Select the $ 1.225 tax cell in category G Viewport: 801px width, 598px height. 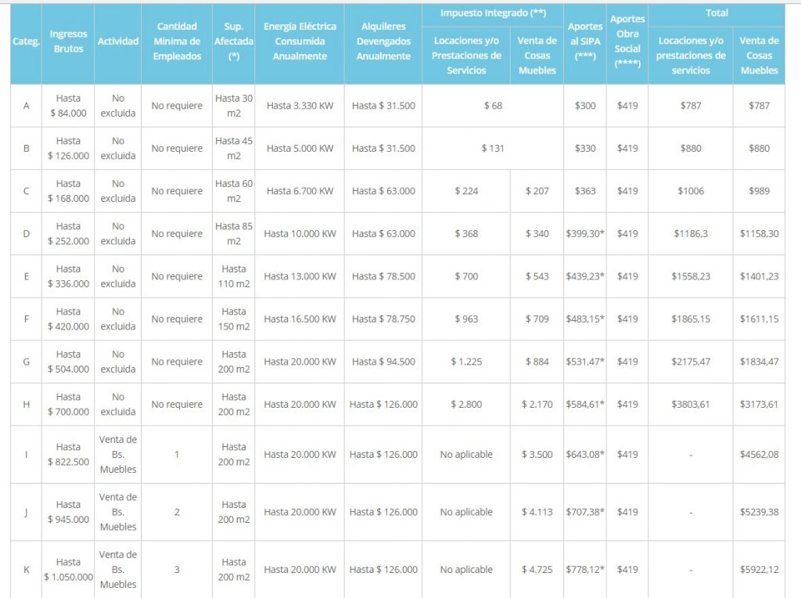(466, 362)
